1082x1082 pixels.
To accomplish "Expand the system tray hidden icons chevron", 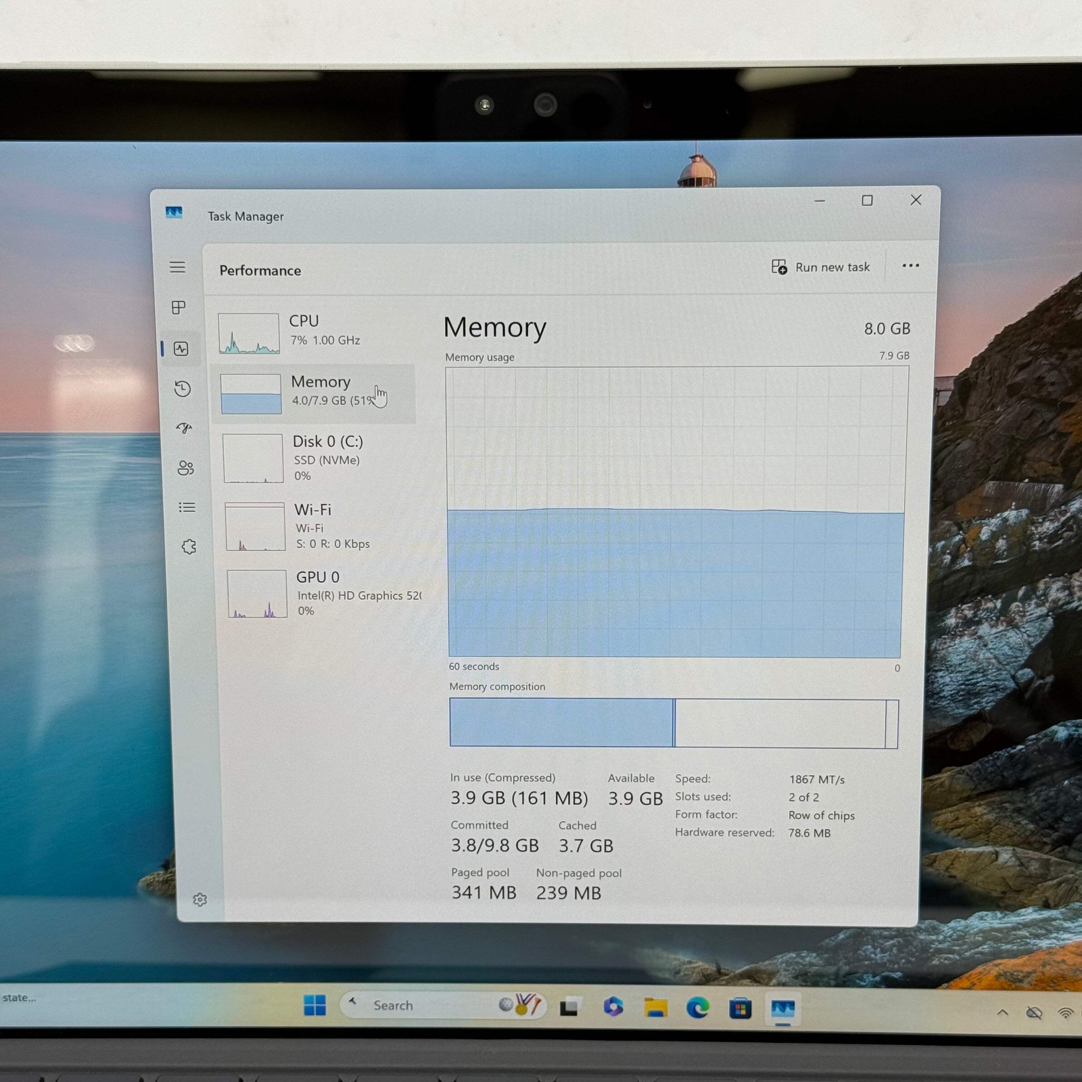I will click(x=1003, y=1012).
